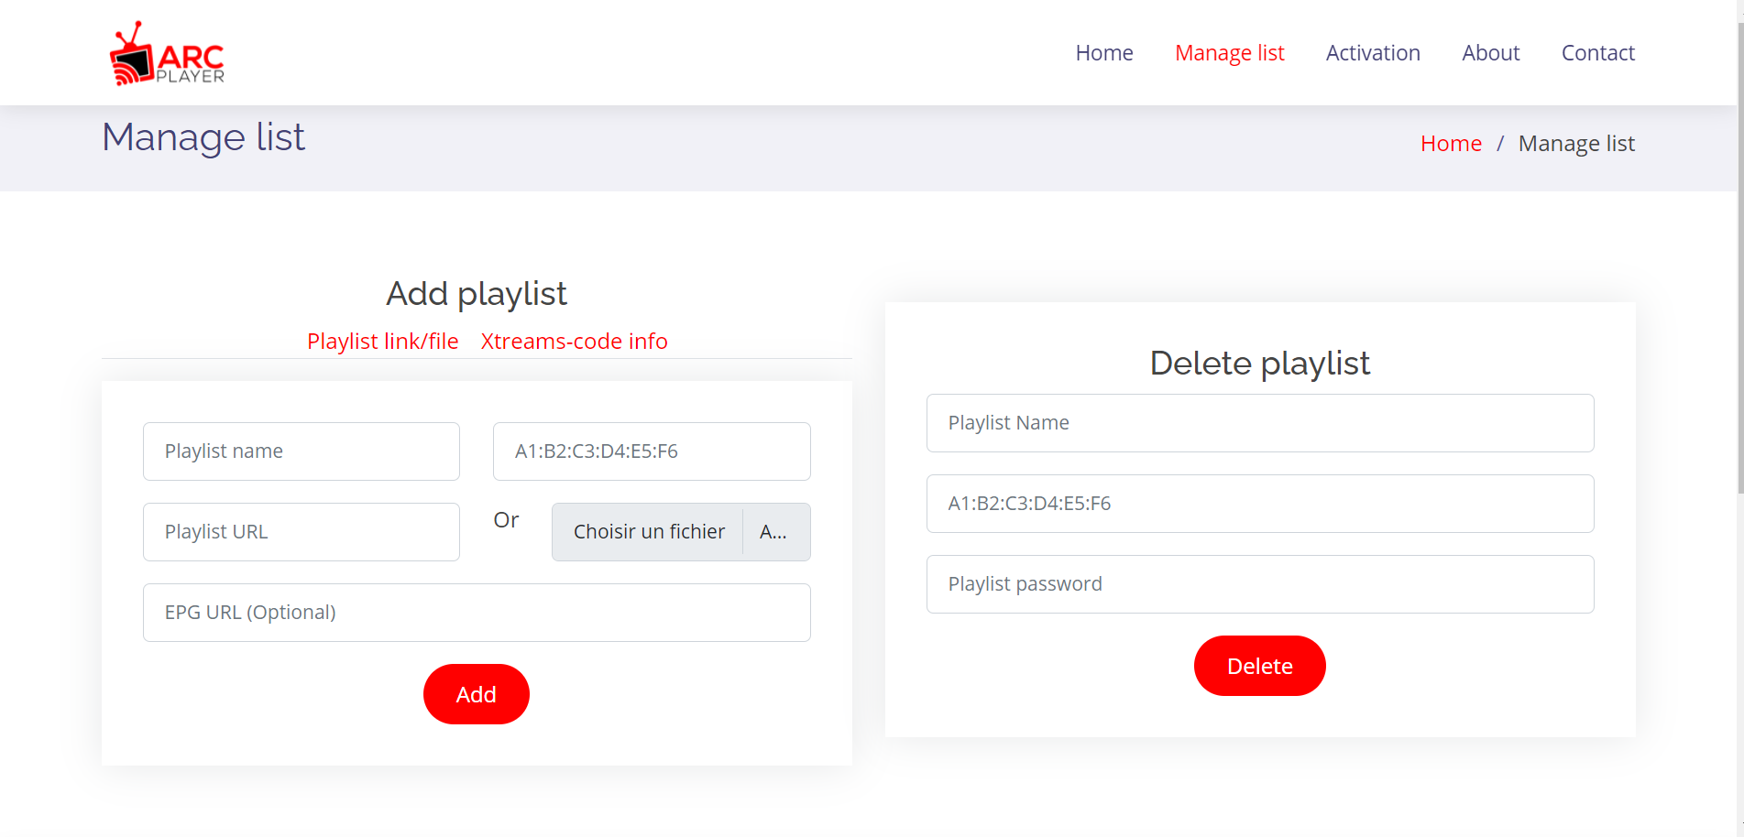Navigate to the About page
This screenshot has width=1744, height=837.
click(x=1490, y=53)
